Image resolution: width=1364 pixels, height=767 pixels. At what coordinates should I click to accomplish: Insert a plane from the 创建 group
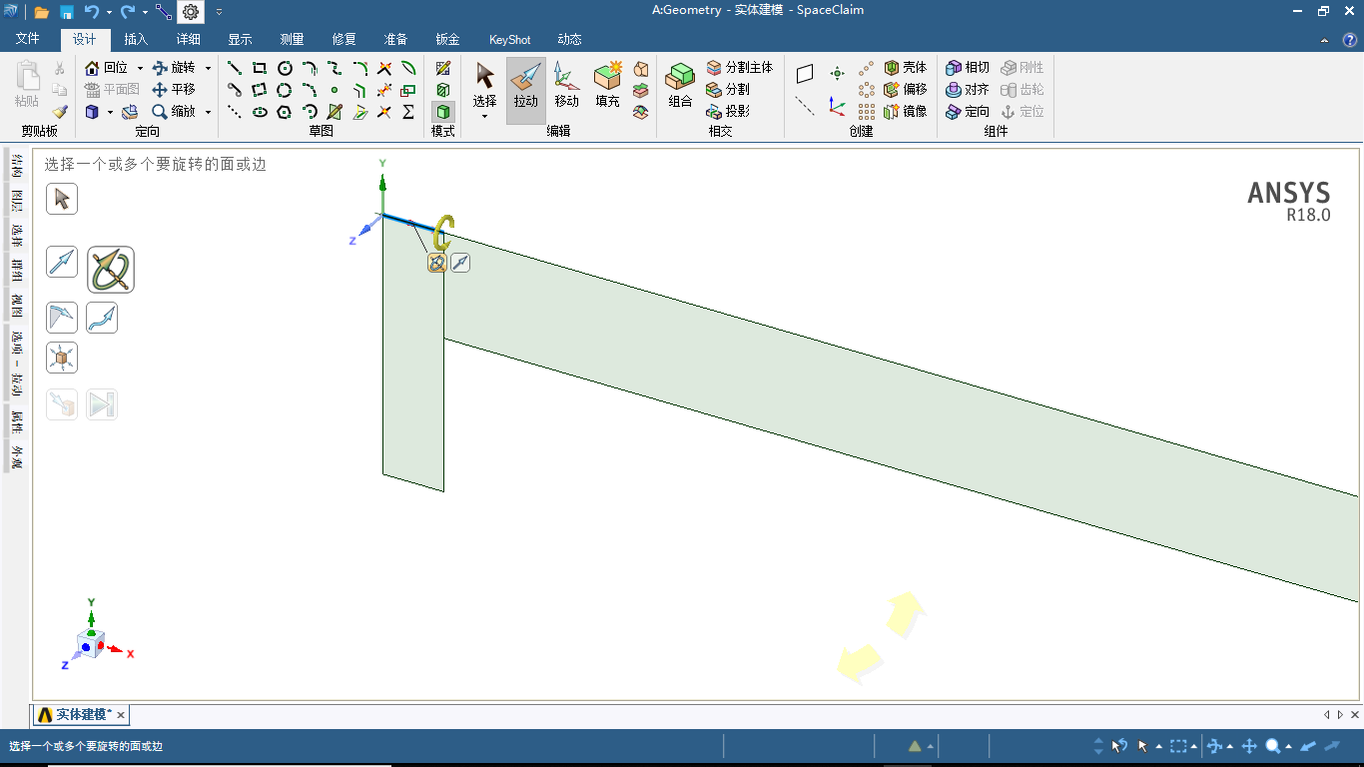tap(805, 74)
